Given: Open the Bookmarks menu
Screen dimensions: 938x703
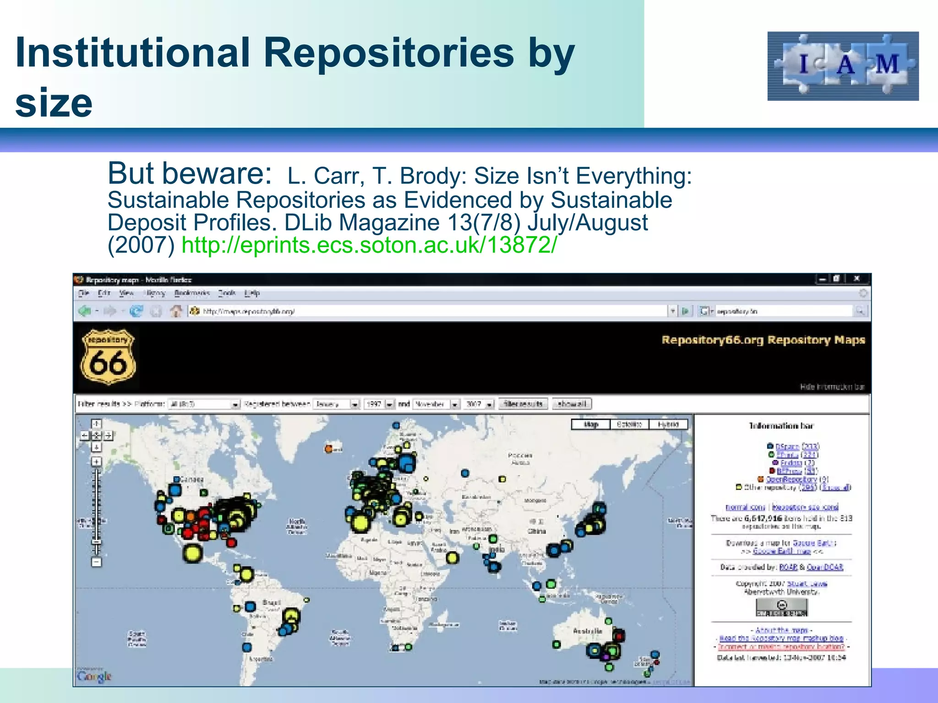Looking at the screenshot, I should pos(192,293).
